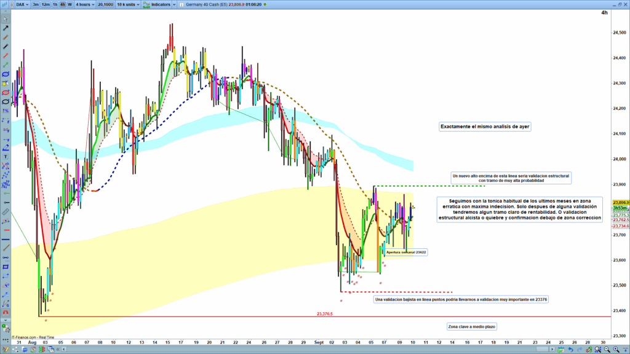Screen dimensions: 630x354
Task: Select the pointer cursor tool
Action: click(6, 18)
